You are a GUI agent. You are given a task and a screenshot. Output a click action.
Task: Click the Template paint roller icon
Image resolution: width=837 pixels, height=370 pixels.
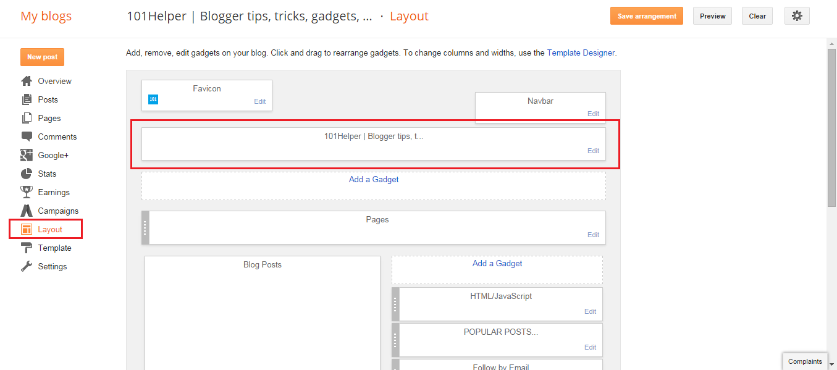[x=27, y=248]
